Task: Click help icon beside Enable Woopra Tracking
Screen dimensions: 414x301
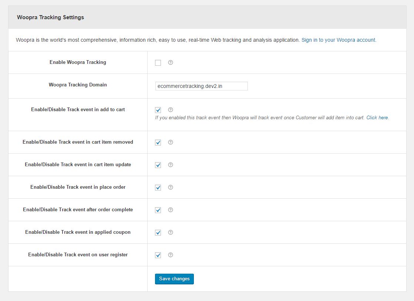Action: (x=171, y=62)
